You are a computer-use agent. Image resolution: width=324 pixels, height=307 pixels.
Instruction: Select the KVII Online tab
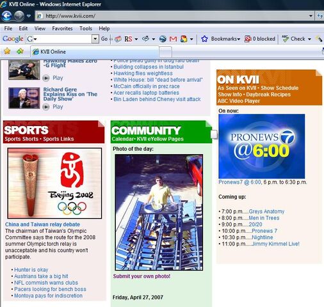pos(95,52)
